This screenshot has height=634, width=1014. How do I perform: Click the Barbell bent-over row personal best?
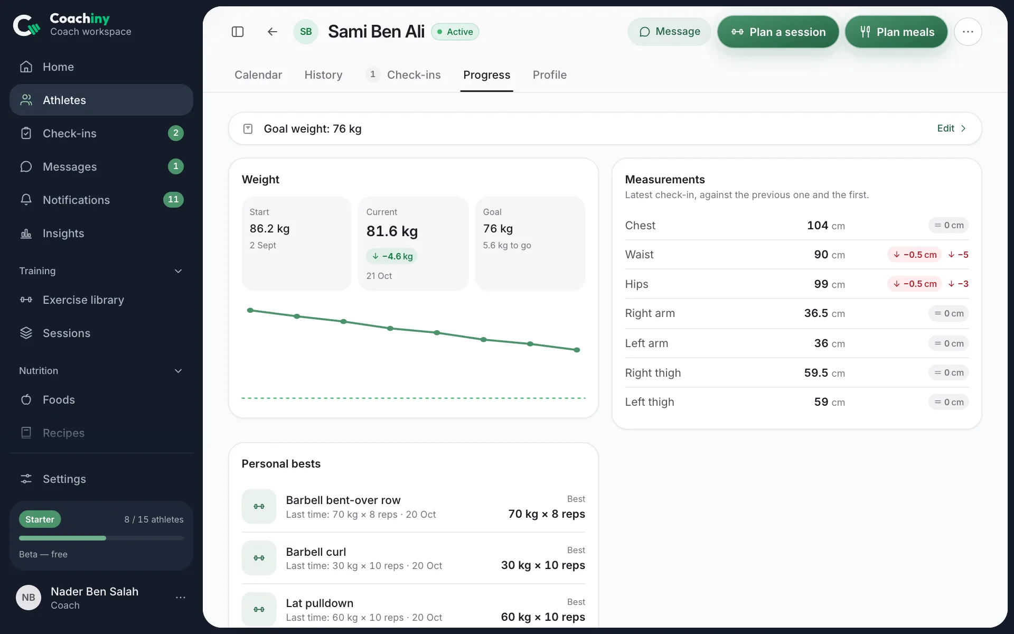[414, 507]
